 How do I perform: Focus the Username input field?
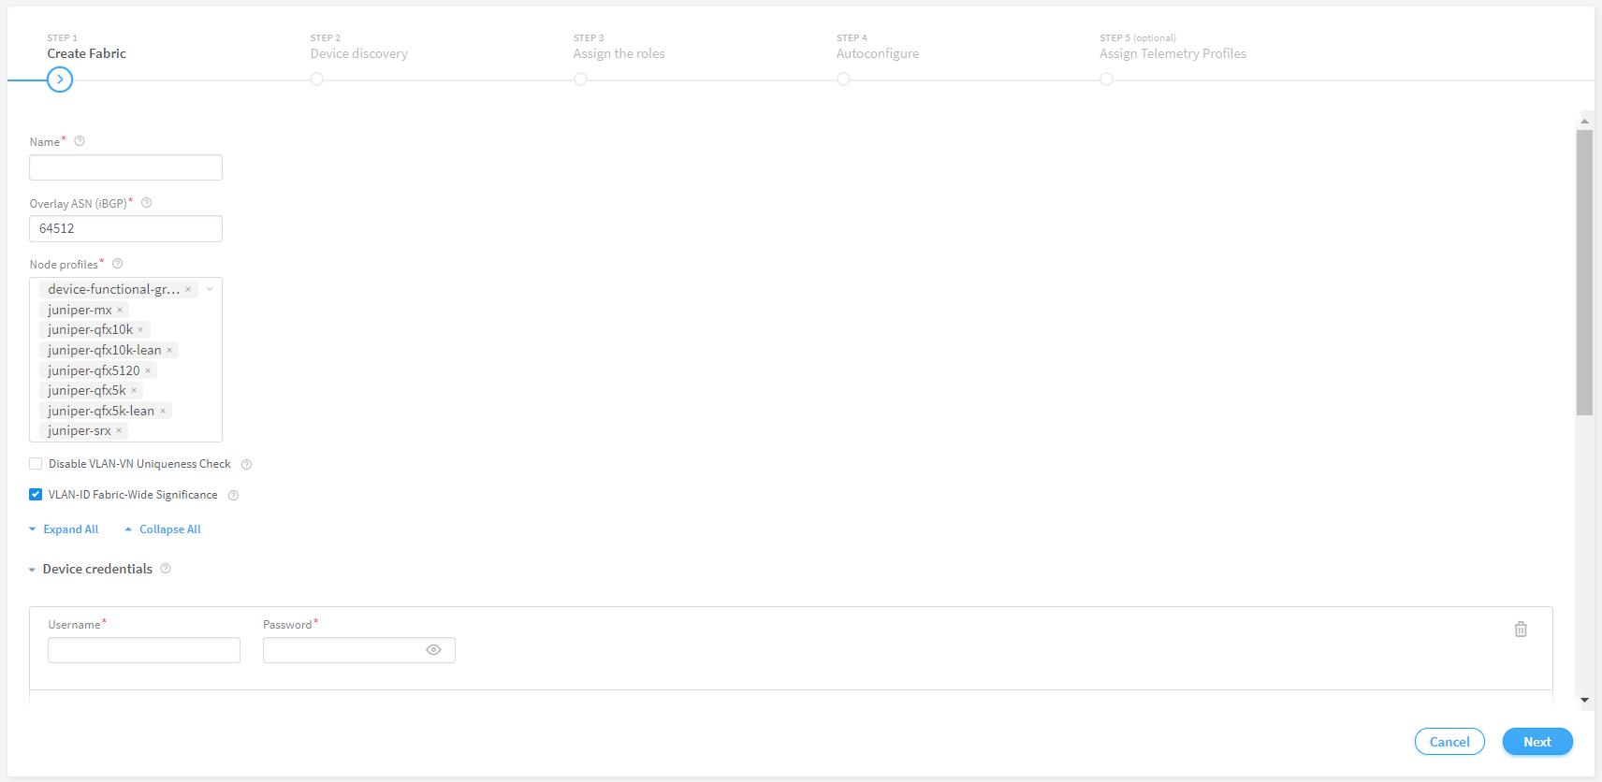(144, 650)
